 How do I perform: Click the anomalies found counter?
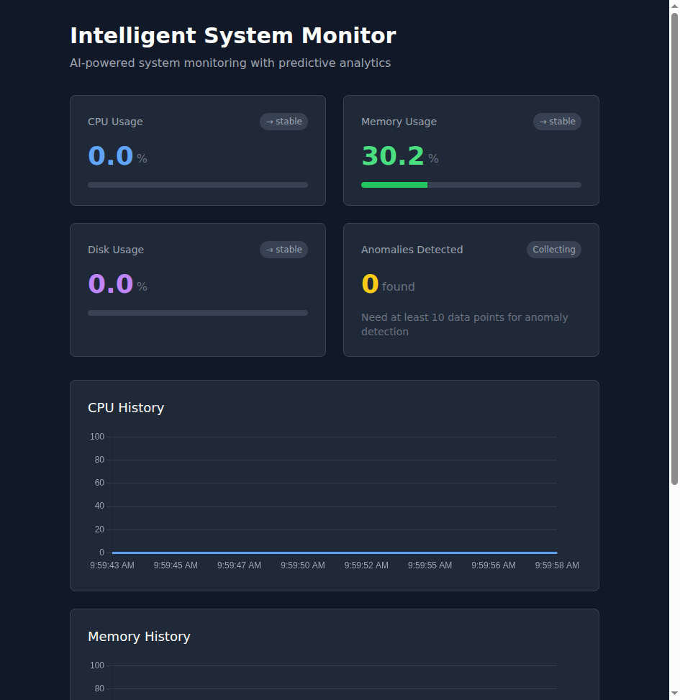click(369, 283)
